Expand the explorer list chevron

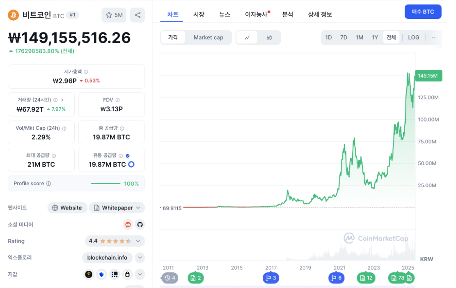click(x=140, y=258)
